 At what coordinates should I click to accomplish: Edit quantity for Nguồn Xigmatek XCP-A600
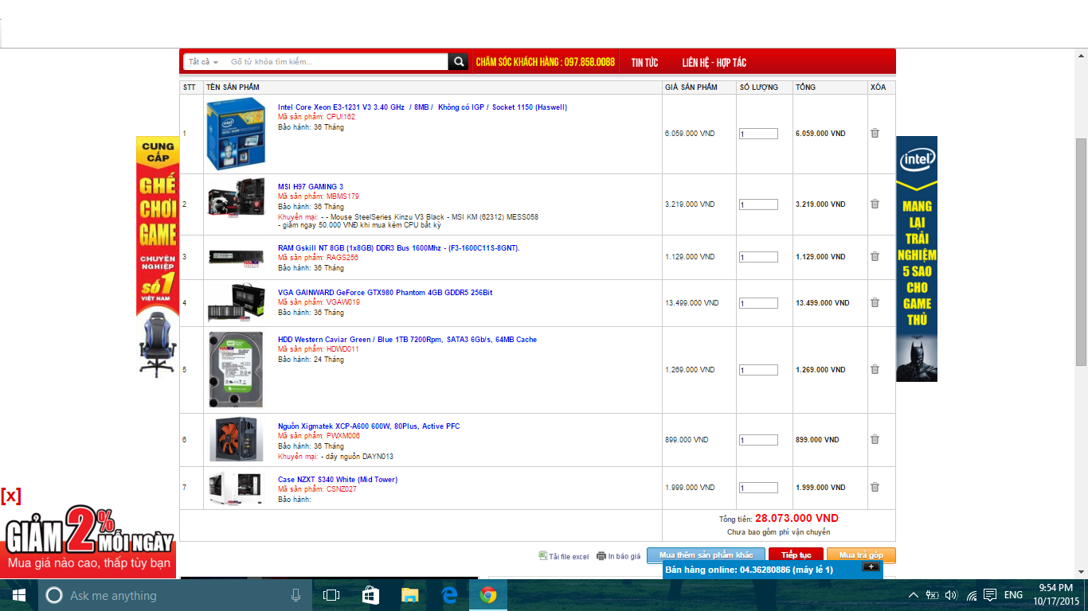[758, 440]
